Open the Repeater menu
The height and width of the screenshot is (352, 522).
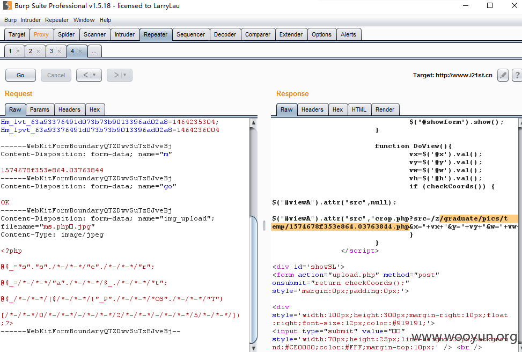57,20
